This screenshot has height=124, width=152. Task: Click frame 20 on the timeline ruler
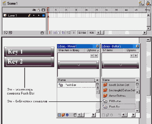tap(86, 10)
